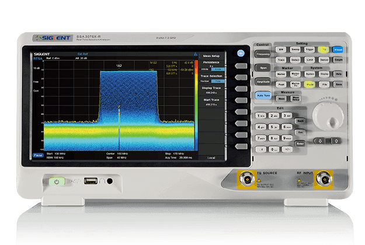365x245 pixels.
Task: Click the Trace key
Action: coord(281,60)
